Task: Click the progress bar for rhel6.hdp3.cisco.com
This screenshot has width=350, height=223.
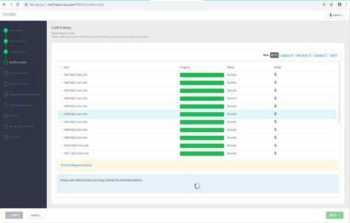Action: (202, 114)
